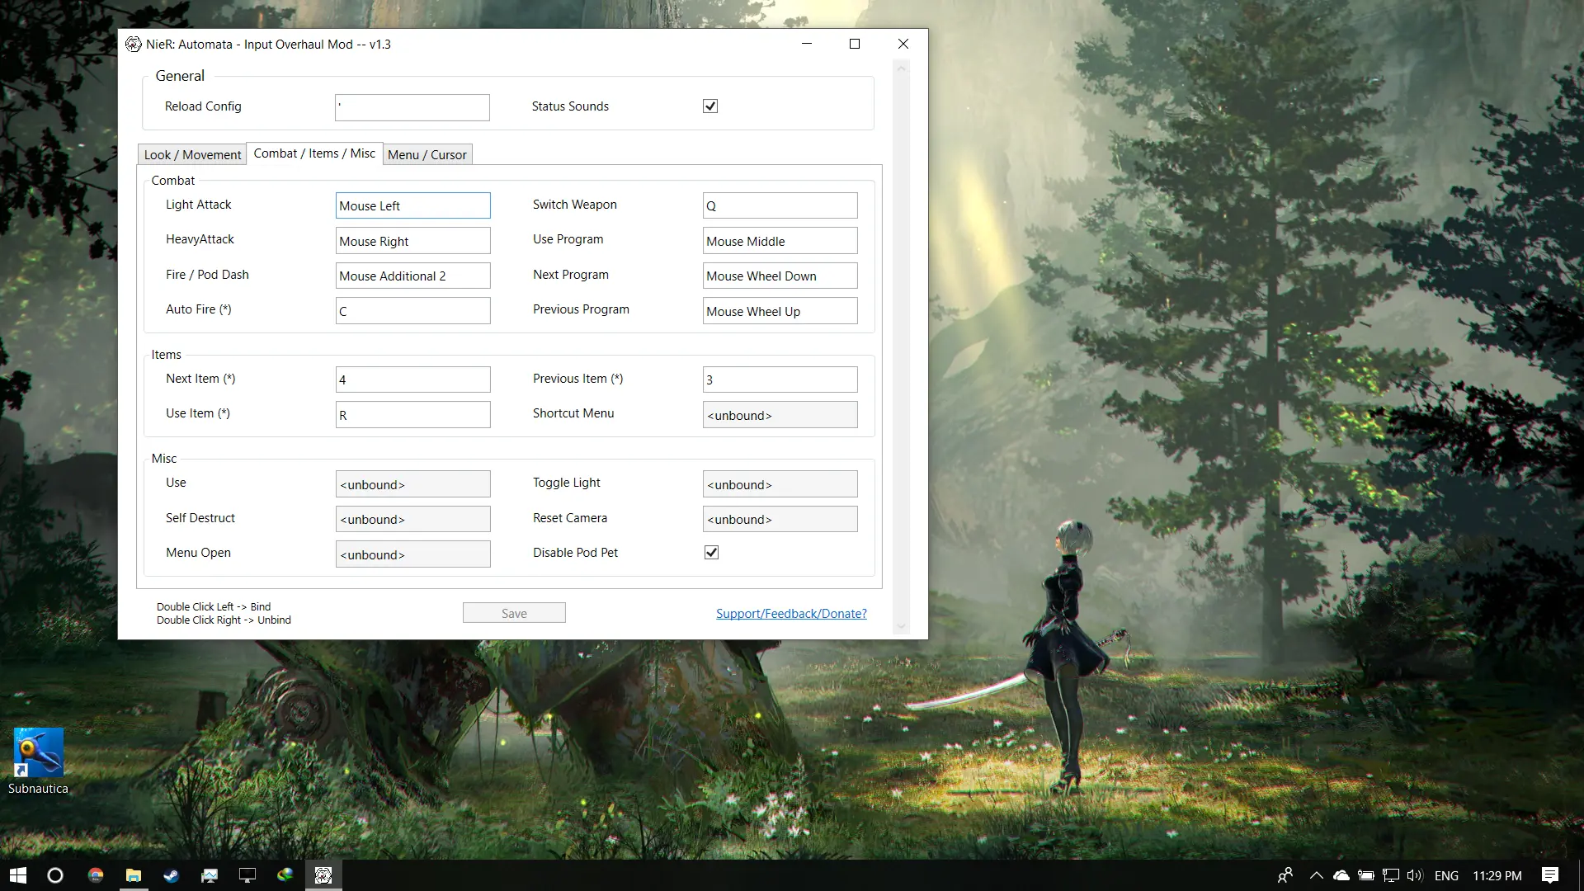
Task: Select the Next Program binding field
Action: pos(780,276)
